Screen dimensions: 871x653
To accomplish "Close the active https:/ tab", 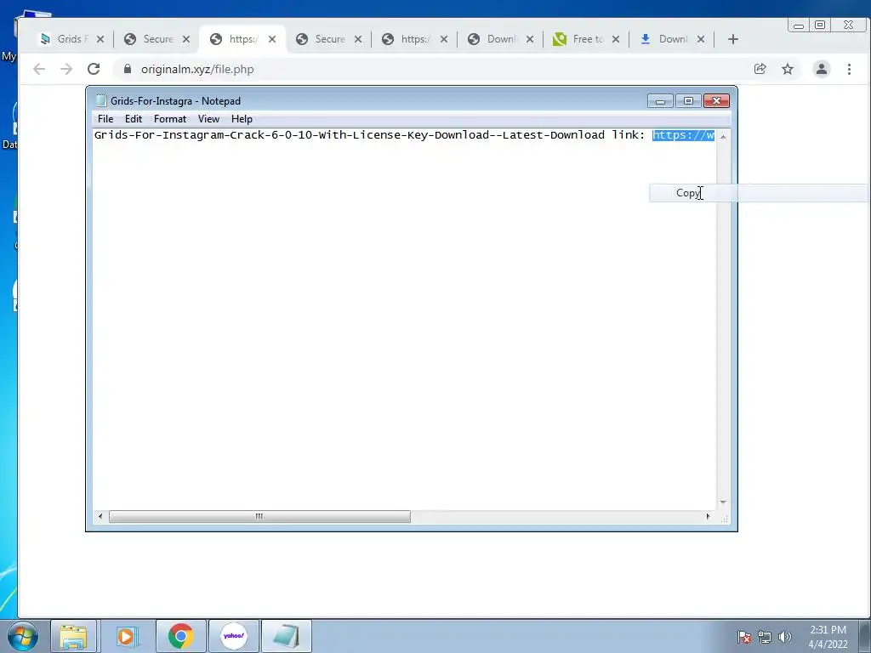I will [x=272, y=39].
